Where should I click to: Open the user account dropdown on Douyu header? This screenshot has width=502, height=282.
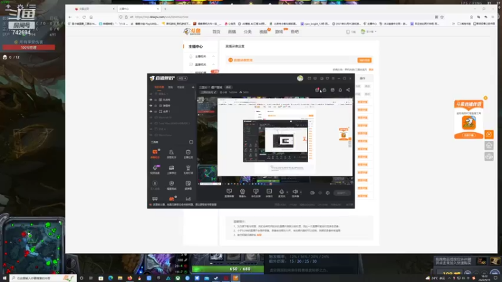coord(369,32)
